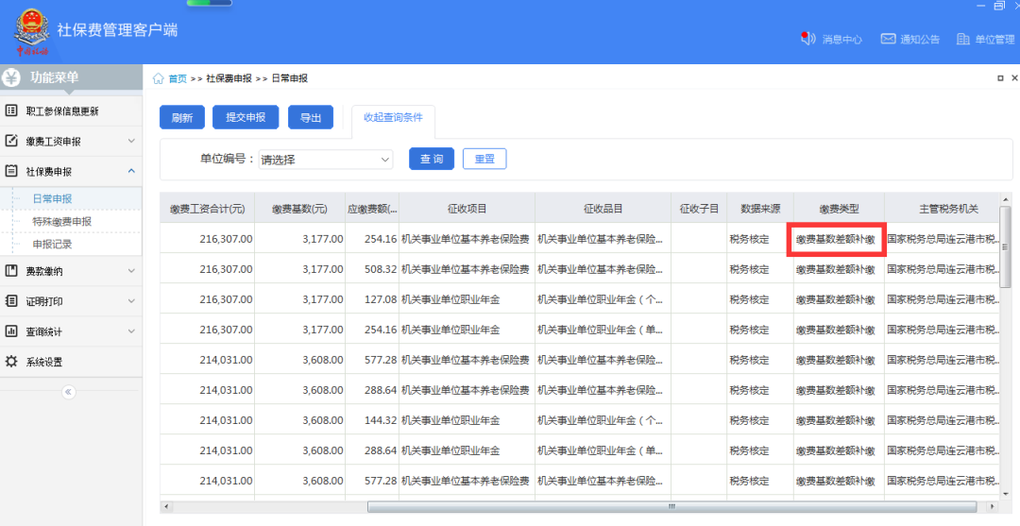Click the 职工参保信息更新 menu icon
Image resolution: width=1020 pixels, height=526 pixels.
(11, 110)
